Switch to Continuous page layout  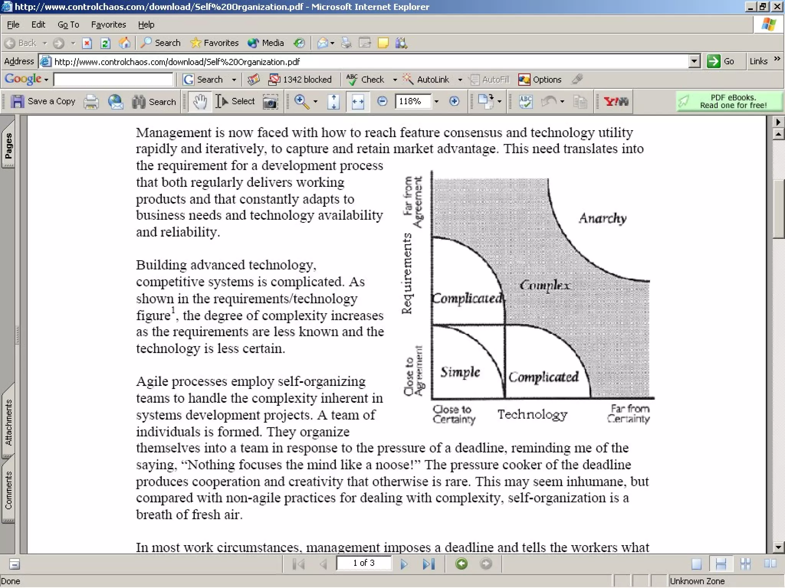[721, 564]
